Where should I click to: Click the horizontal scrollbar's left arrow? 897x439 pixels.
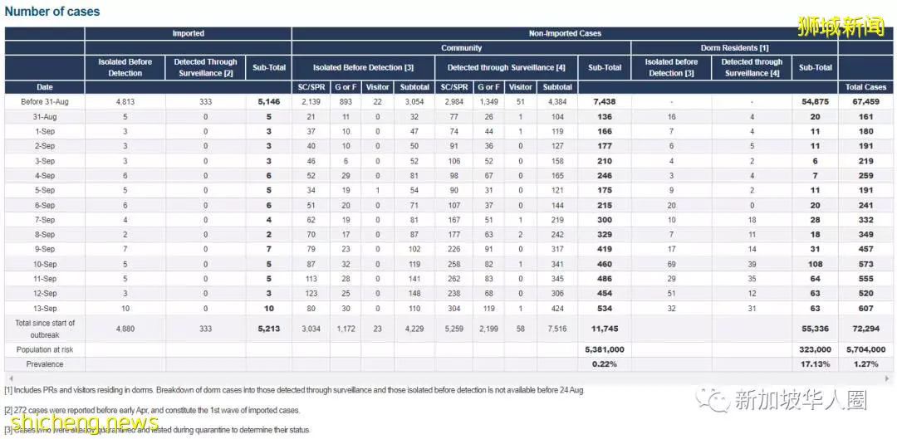click(x=9, y=379)
